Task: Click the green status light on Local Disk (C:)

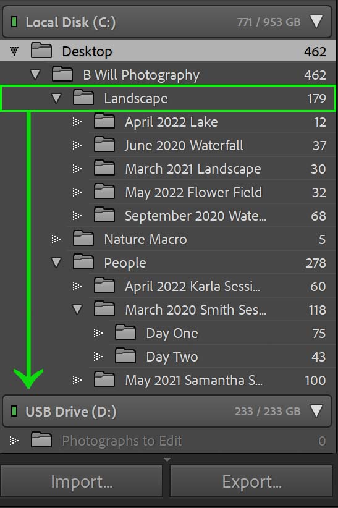Action: tap(14, 22)
